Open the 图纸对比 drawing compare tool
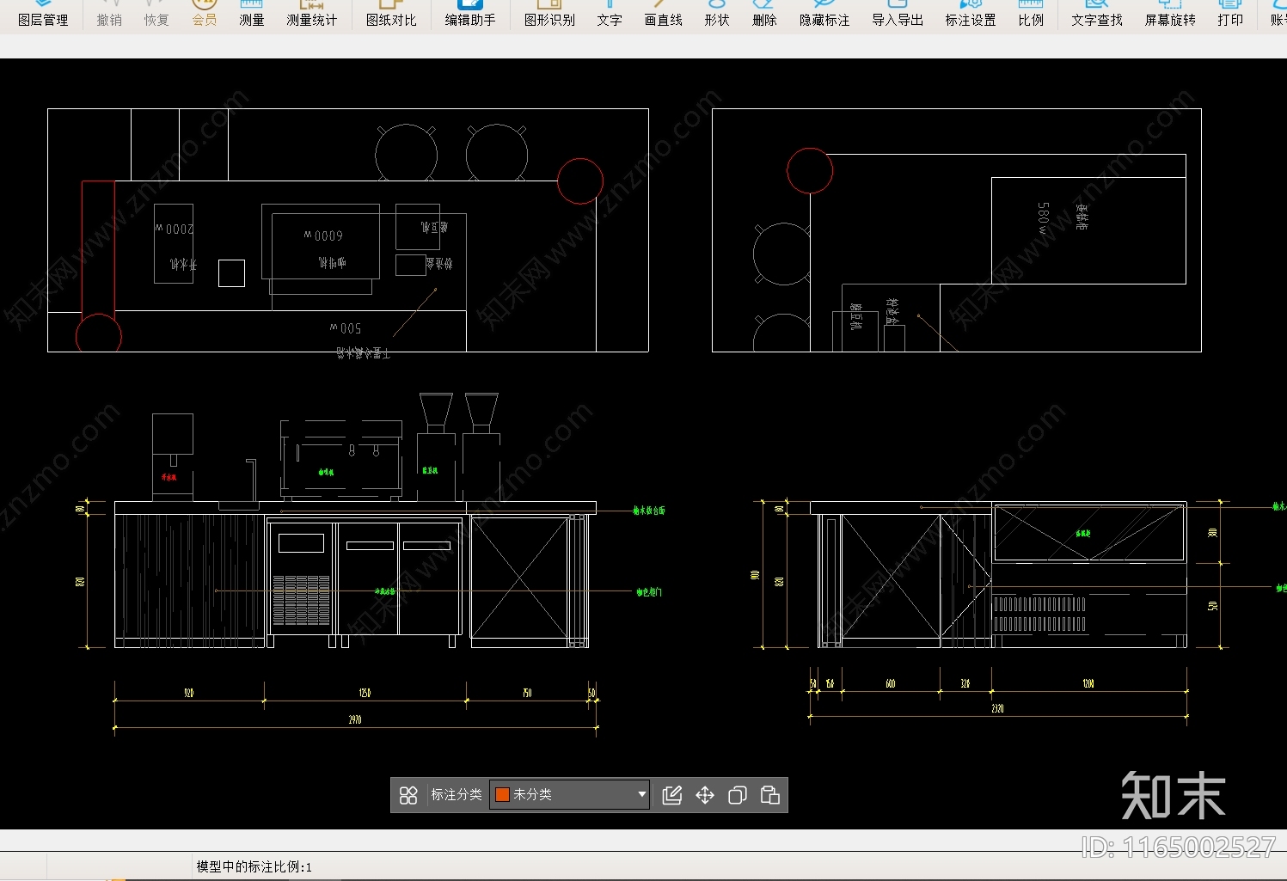The image size is (1287, 881). coord(391,15)
